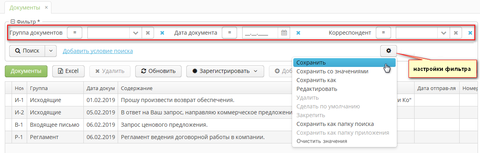
Task: Sort by Дата докум column header
Action: click(101, 88)
